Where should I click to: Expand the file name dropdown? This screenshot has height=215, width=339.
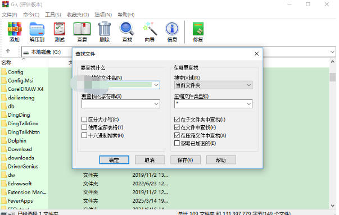click(156, 85)
